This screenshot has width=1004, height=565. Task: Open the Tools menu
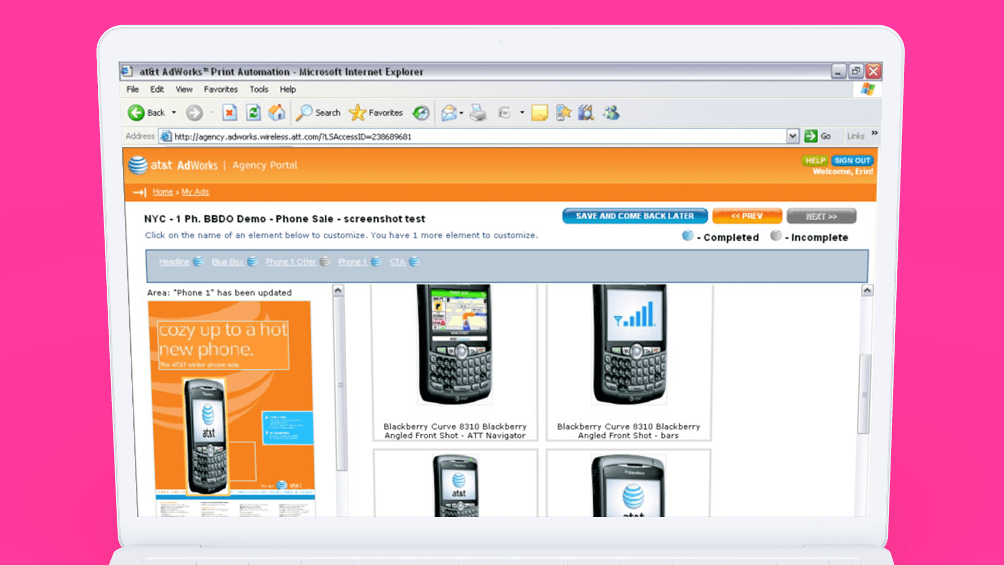point(258,89)
